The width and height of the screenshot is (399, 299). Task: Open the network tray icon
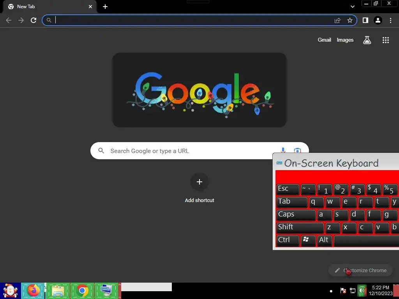pyautogui.click(x=352, y=290)
